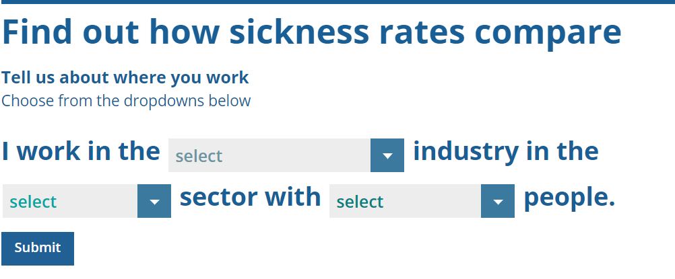Click the sector dropdown arrow icon
Viewport: 675px width, 279px height.
[154, 201]
